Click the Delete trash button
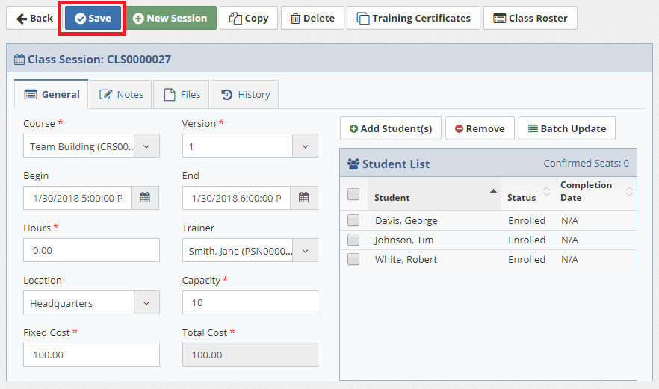Viewport: 659px width, 389px height. (x=312, y=18)
